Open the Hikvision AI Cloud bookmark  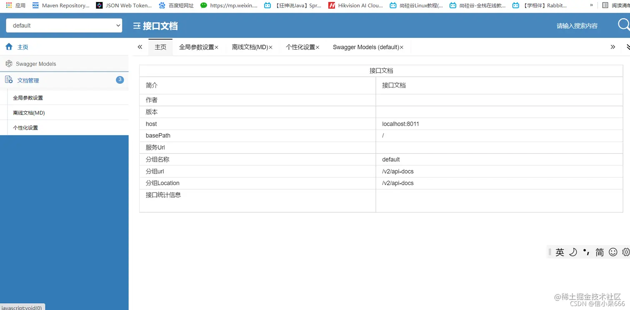[356, 5]
